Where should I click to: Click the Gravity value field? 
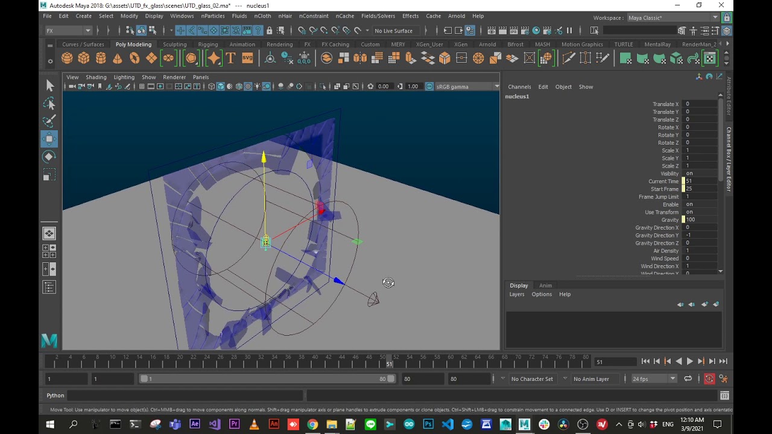point(700,220)
